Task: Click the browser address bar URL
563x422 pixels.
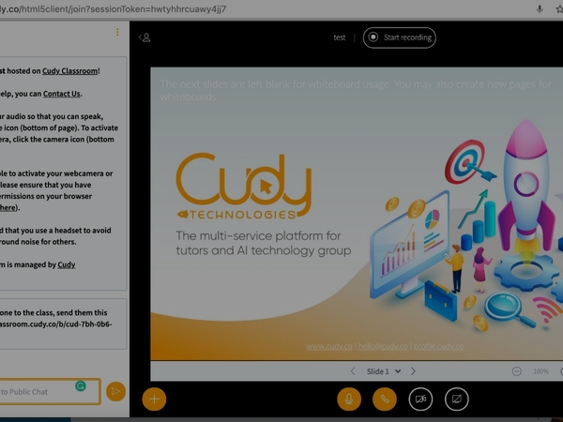Action: (114, 9)
